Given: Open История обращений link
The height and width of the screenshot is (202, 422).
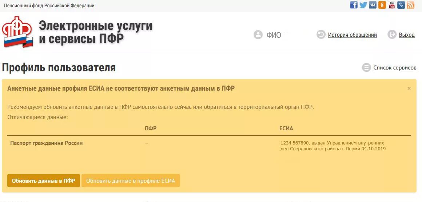Looking at the screenshot, I should [x=352, y=35].
